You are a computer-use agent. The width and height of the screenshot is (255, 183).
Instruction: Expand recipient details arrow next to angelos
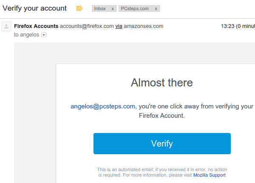pyautogui.click(x=44, y=35)
